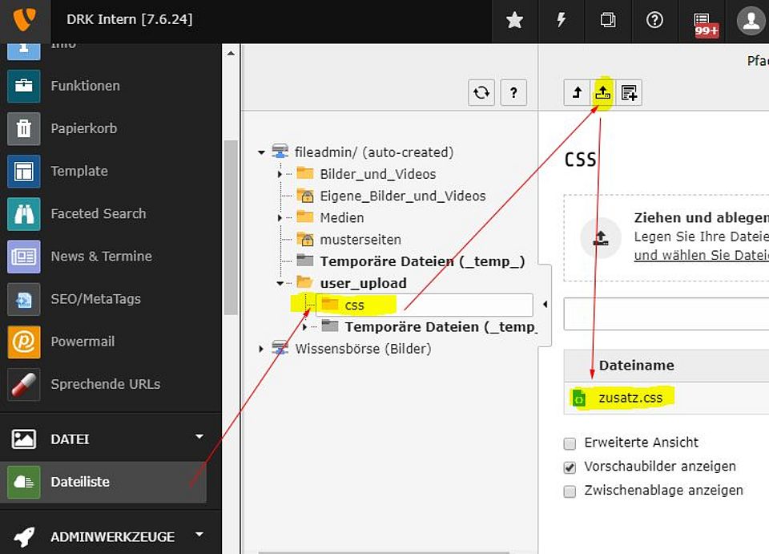Click the module menu scrollbar
The height and width of the screenshot is (554, 769).
point(231,224)
